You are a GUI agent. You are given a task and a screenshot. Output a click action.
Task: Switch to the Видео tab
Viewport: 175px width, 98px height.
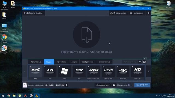click(x=49, y=62)
